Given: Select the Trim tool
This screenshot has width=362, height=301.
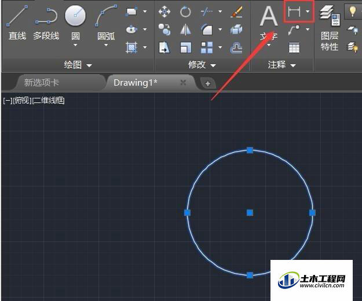Looking at the screenshot, I should [207, 12].
